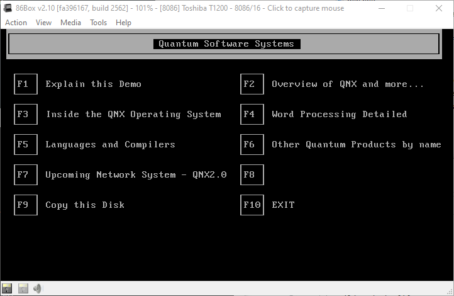The image size is (454, 296).
Task: Open the Media menu
Action: (x=70, y=23)
